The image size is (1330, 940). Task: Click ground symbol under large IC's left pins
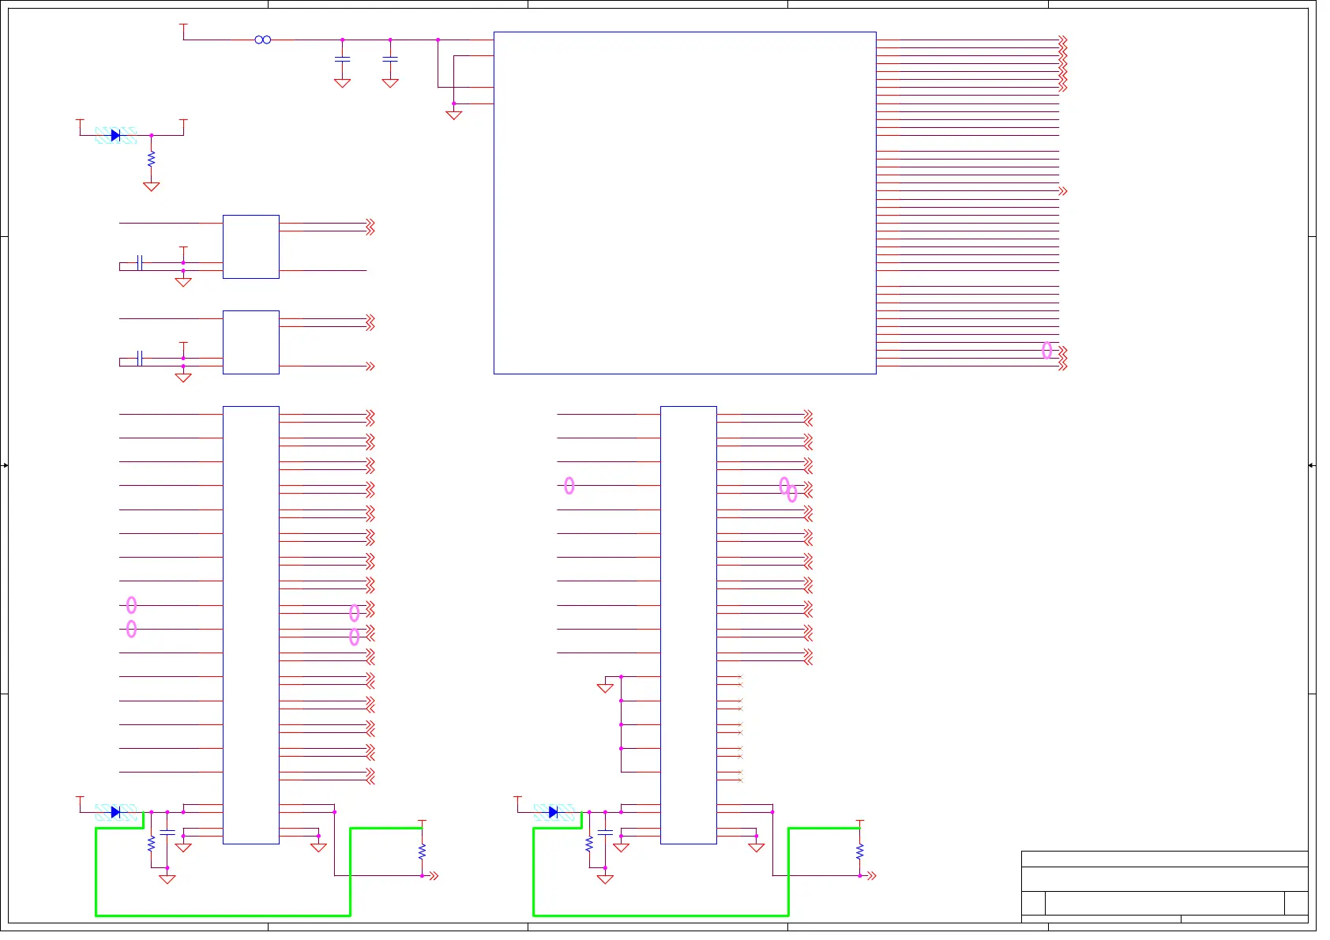point(453,115)
